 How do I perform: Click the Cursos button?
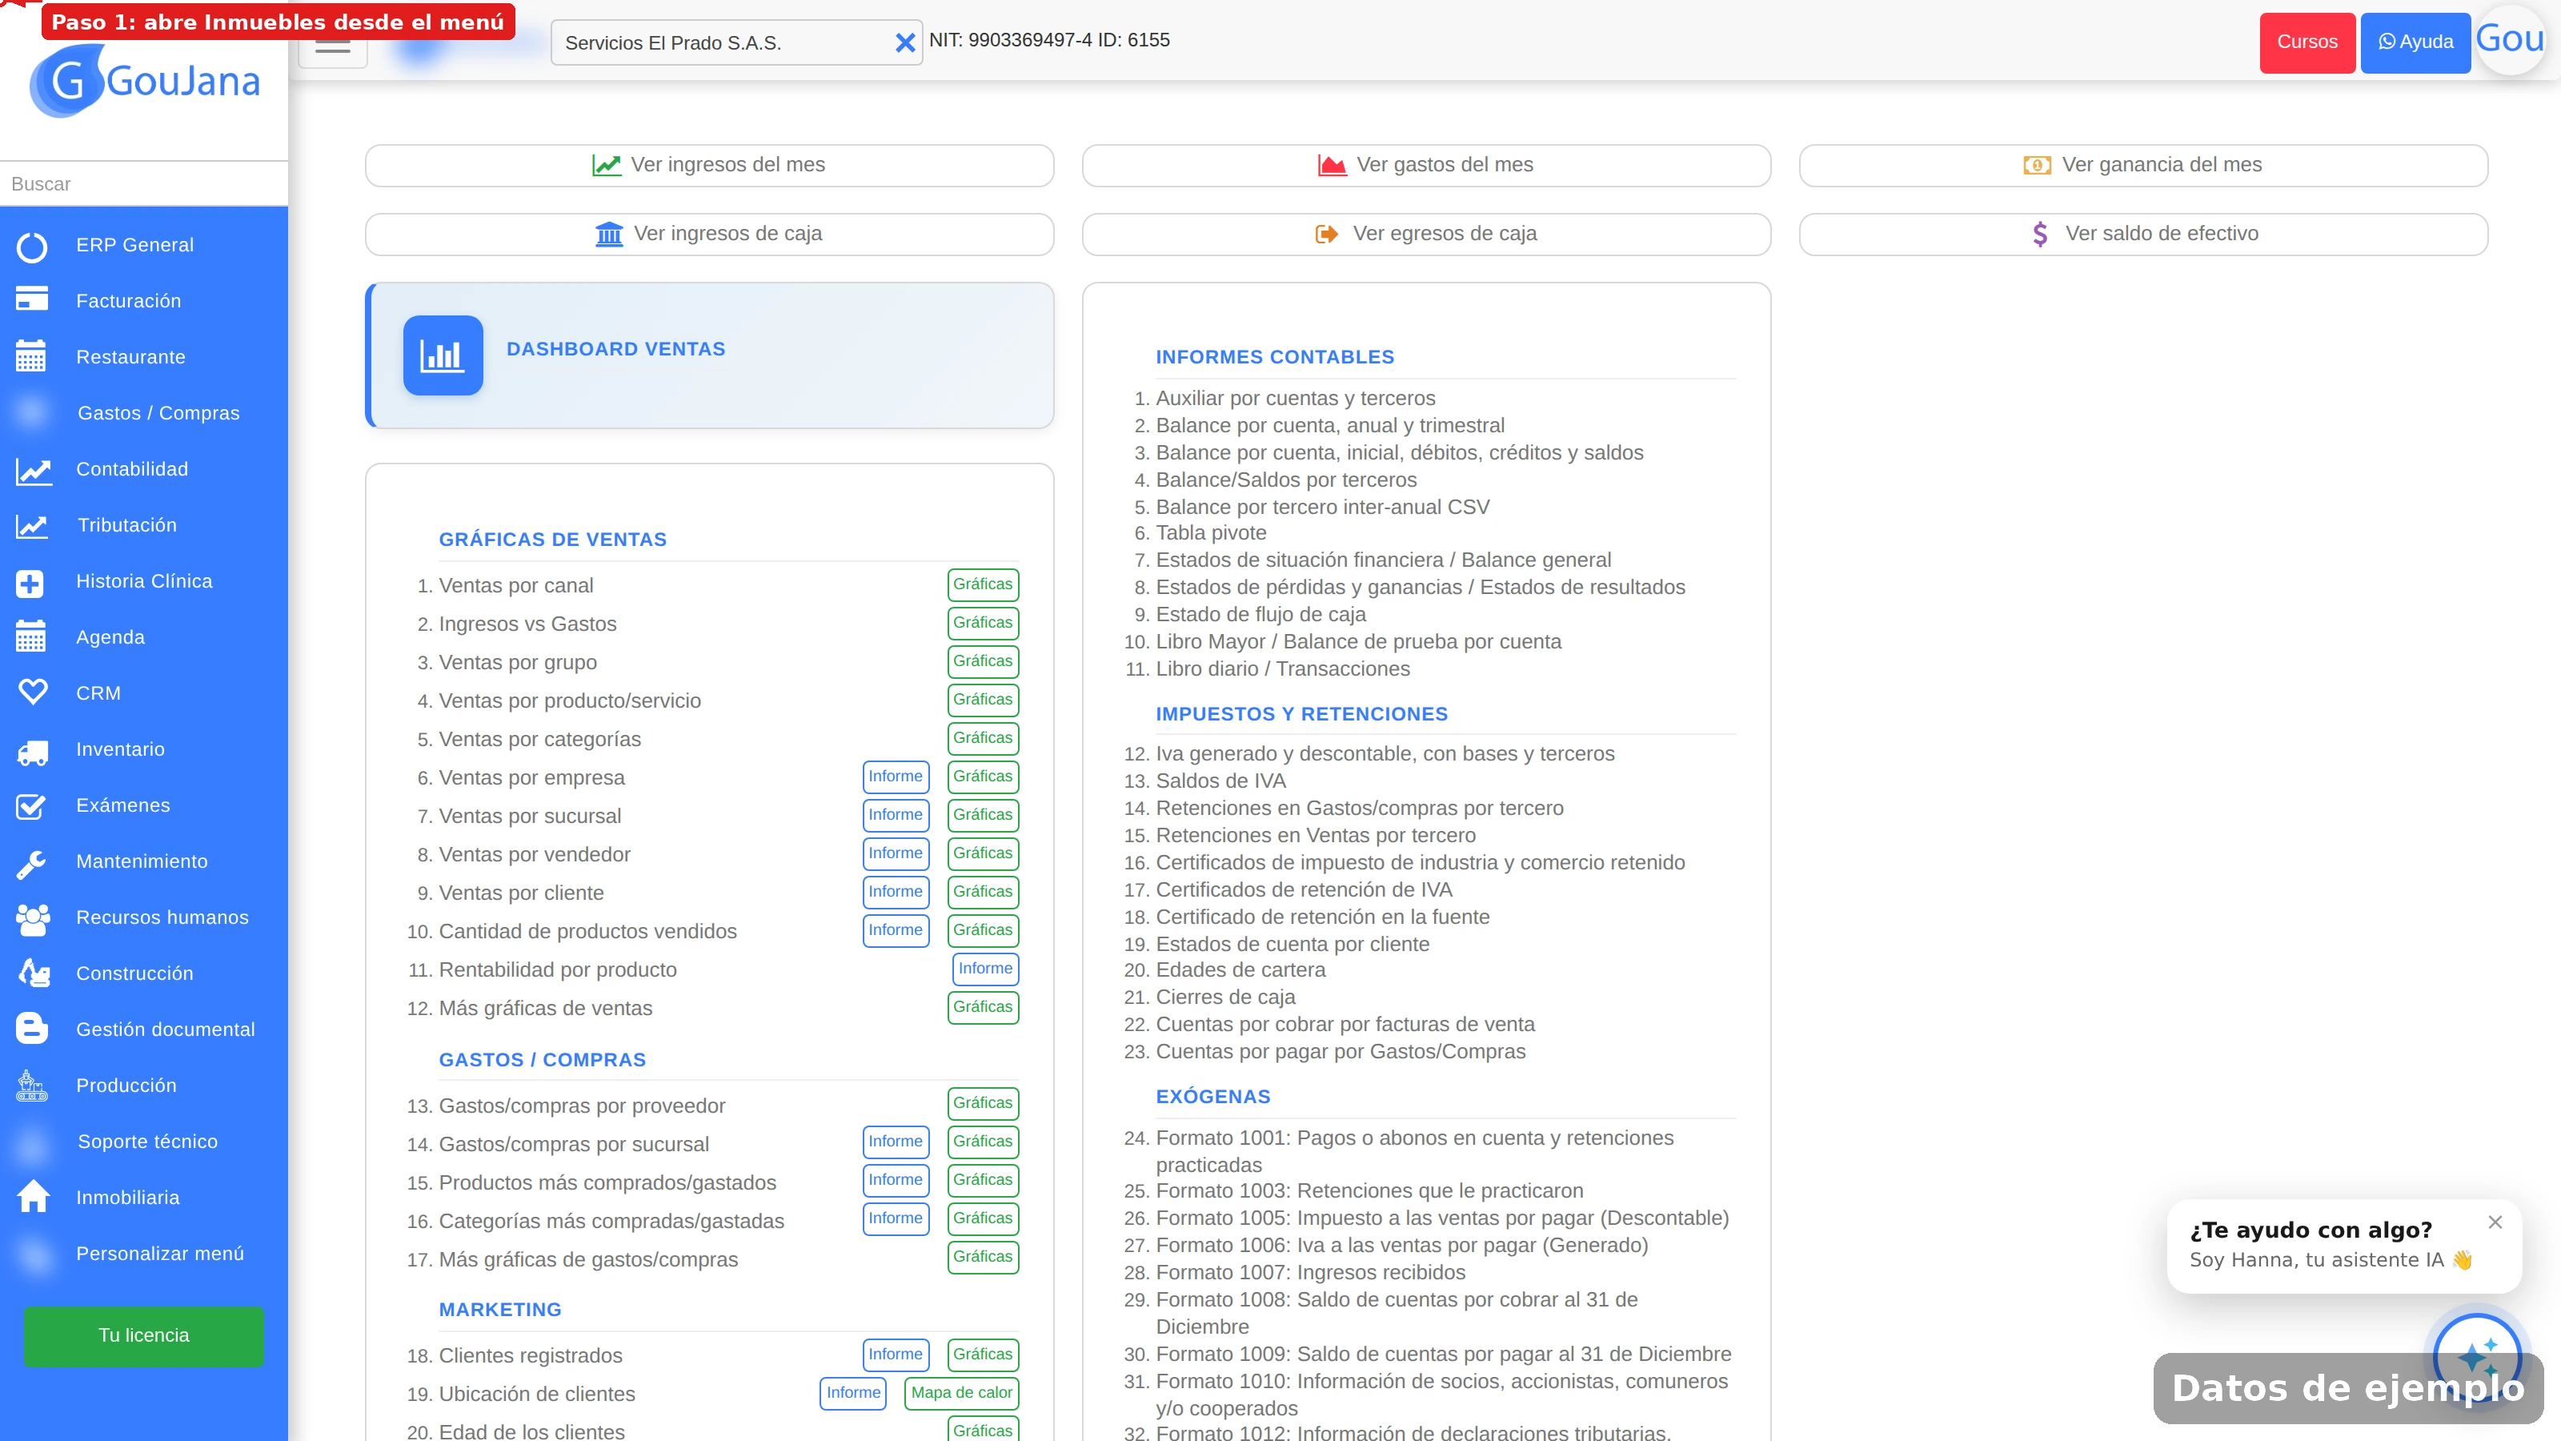[2307, 42]
